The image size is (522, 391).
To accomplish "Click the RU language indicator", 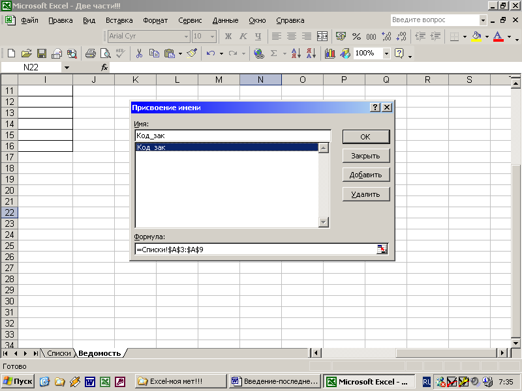I will click(427, 382).
